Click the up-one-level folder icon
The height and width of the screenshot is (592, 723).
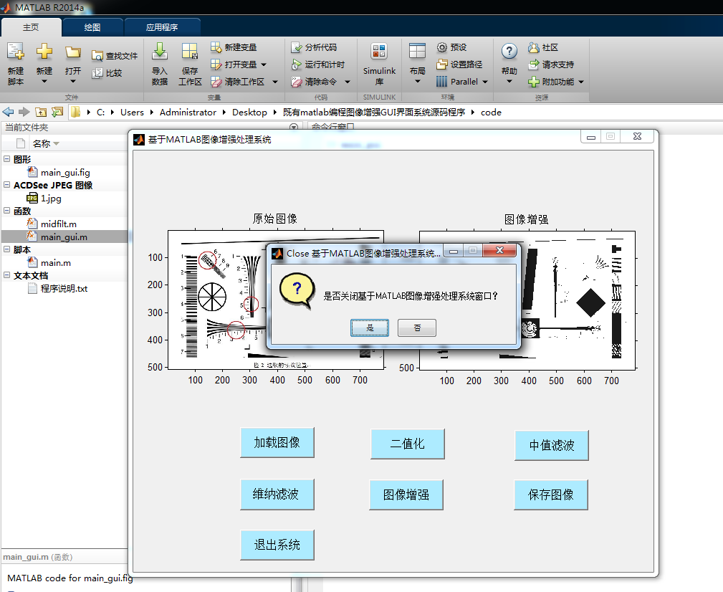point(41,112)
